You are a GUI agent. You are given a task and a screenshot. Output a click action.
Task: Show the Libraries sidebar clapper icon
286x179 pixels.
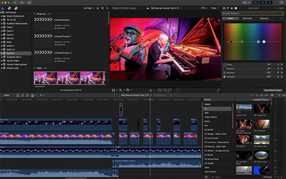click(x=3, y=8)
